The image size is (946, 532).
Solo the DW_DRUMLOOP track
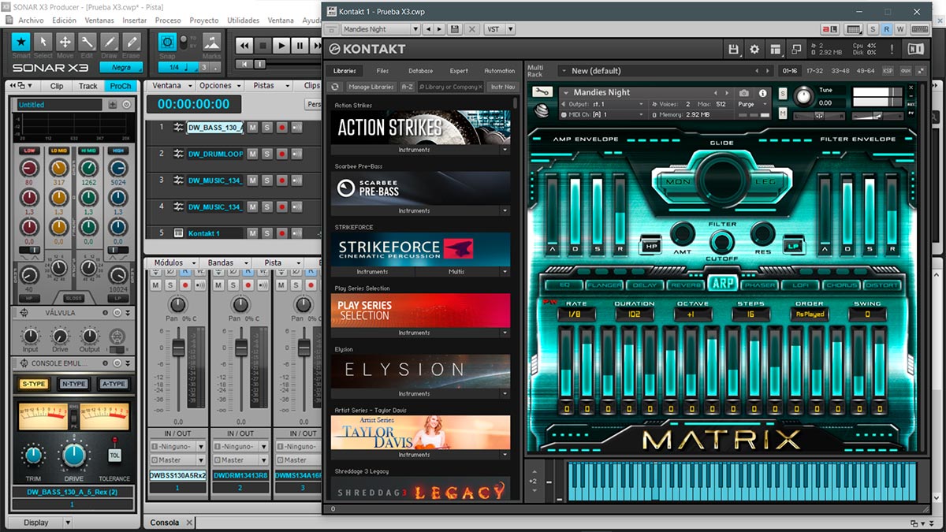(x=266, y=154)
